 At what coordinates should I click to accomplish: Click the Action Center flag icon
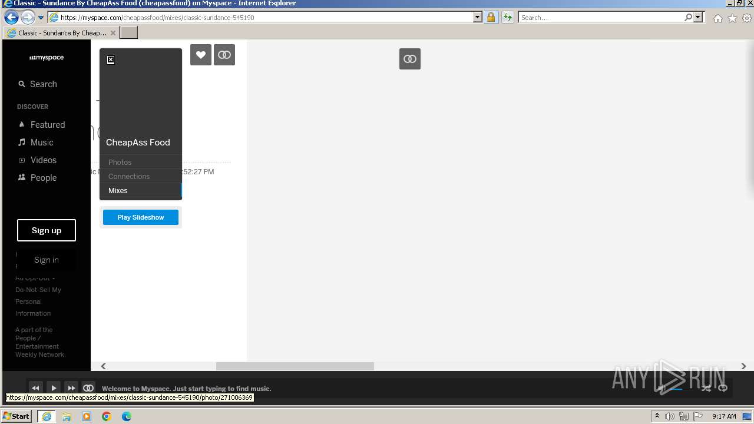click(x=698, y=416)
